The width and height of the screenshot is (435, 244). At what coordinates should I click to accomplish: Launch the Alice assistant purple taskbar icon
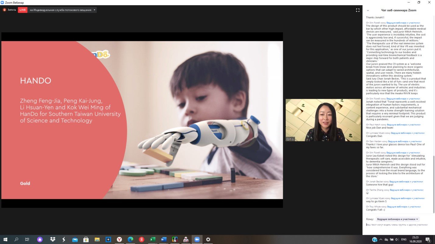(x=40, y=239)
